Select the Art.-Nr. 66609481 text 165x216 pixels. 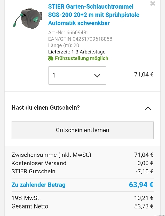click(x=68, y=32)
